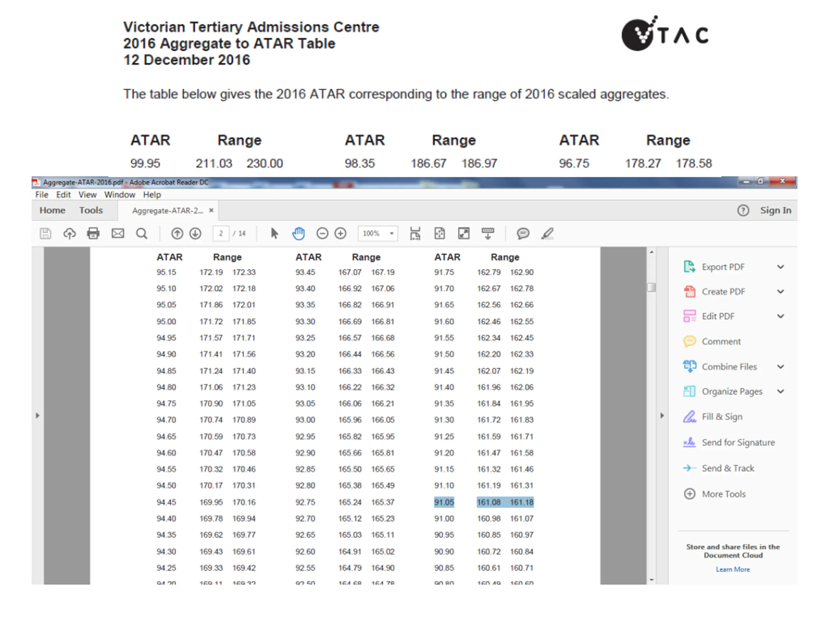This screenshot has height=621, width=829.
Task: Click the Sign In button
Action: coord(776,210)
